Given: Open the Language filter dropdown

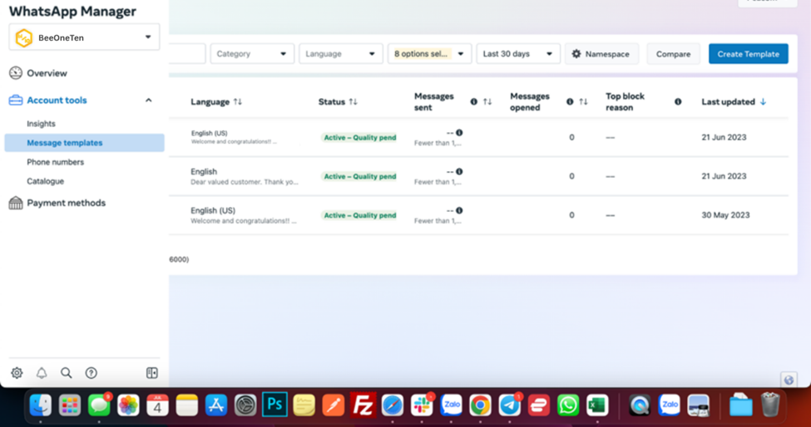Looking at the screenshot, I should [x=341, y=54].
